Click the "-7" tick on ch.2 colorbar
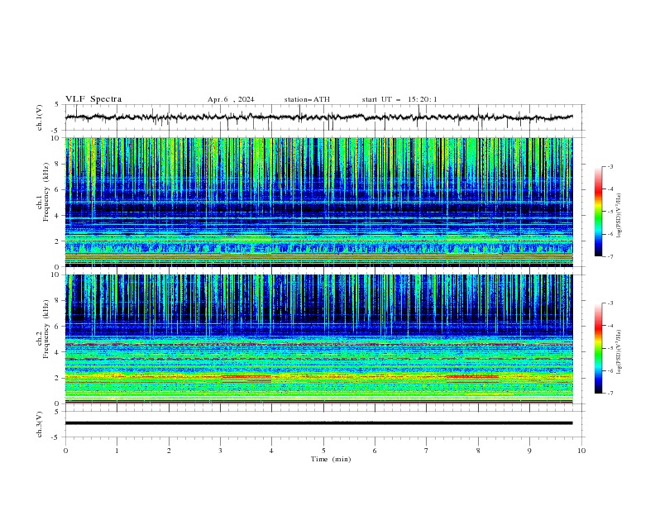 click(x=610, y=393)
